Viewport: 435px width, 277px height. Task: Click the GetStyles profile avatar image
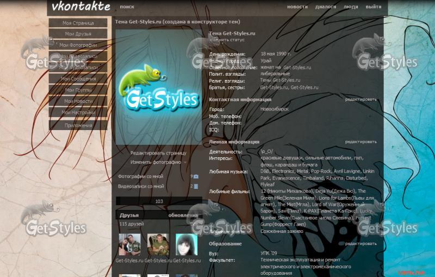click(x=159, y=87)
